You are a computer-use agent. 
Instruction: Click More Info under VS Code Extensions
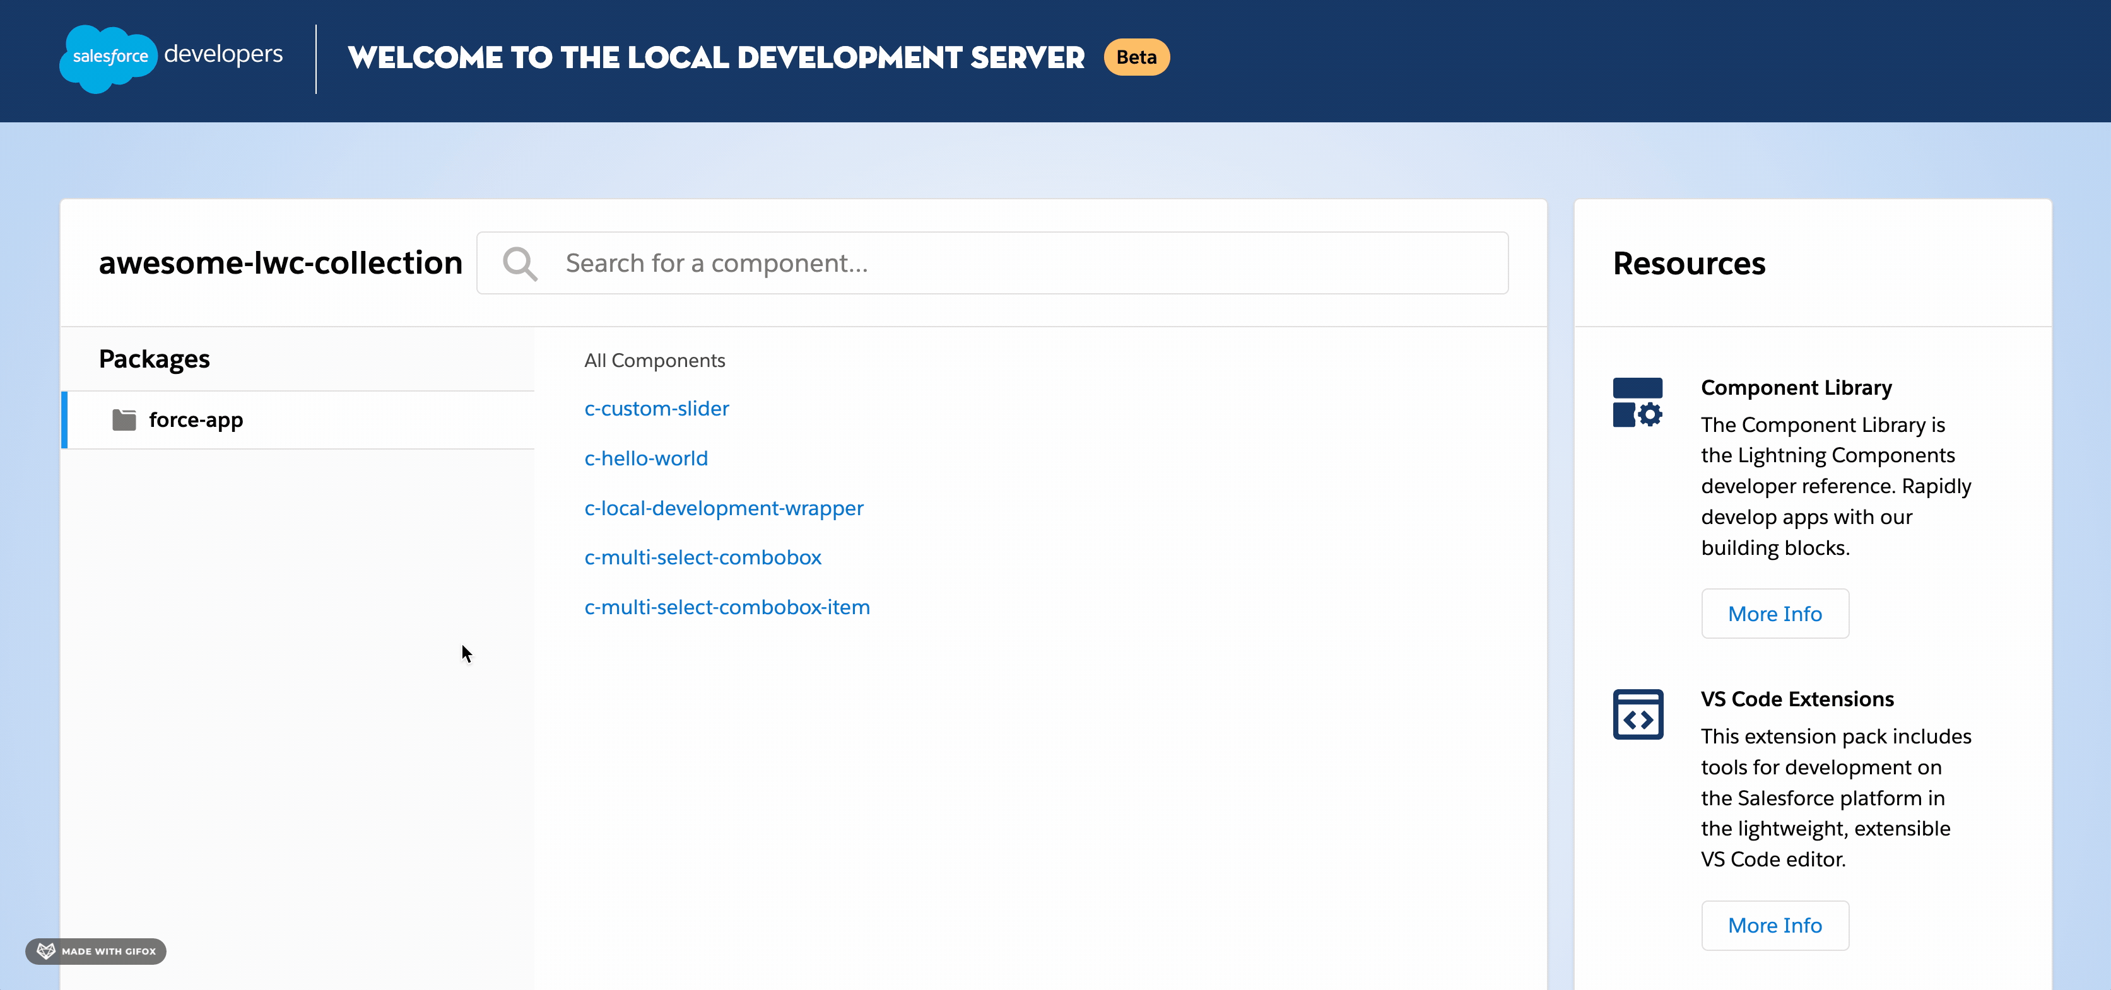(x=1775, y=925)
